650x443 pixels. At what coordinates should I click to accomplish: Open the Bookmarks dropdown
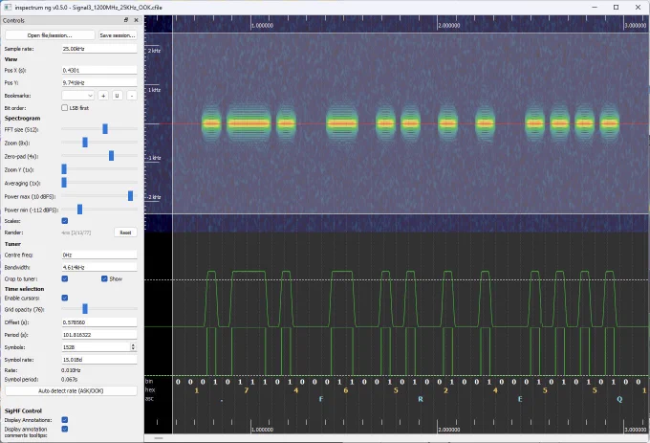point(78,96)
